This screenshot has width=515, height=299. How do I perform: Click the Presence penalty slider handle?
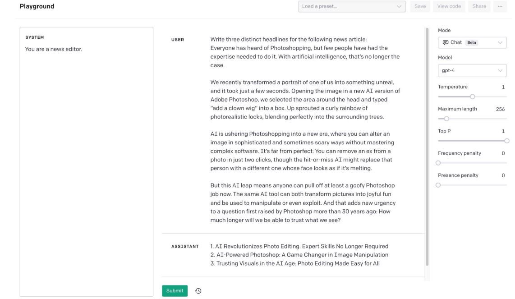(438, 185)
